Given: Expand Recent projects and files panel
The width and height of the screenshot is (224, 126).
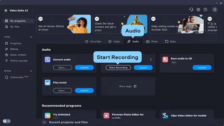Looking at the screenshot, I should pyautogui.click(x=45, y=122).
